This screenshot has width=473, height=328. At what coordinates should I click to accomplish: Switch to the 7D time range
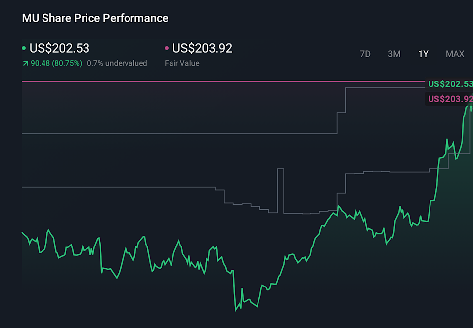365,54
